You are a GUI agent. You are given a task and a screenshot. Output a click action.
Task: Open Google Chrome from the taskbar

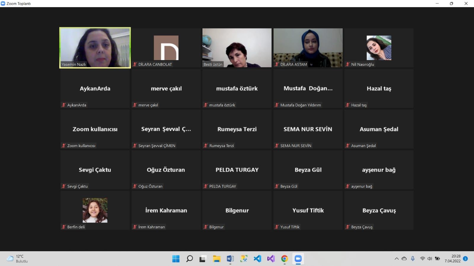coord(284,259)
